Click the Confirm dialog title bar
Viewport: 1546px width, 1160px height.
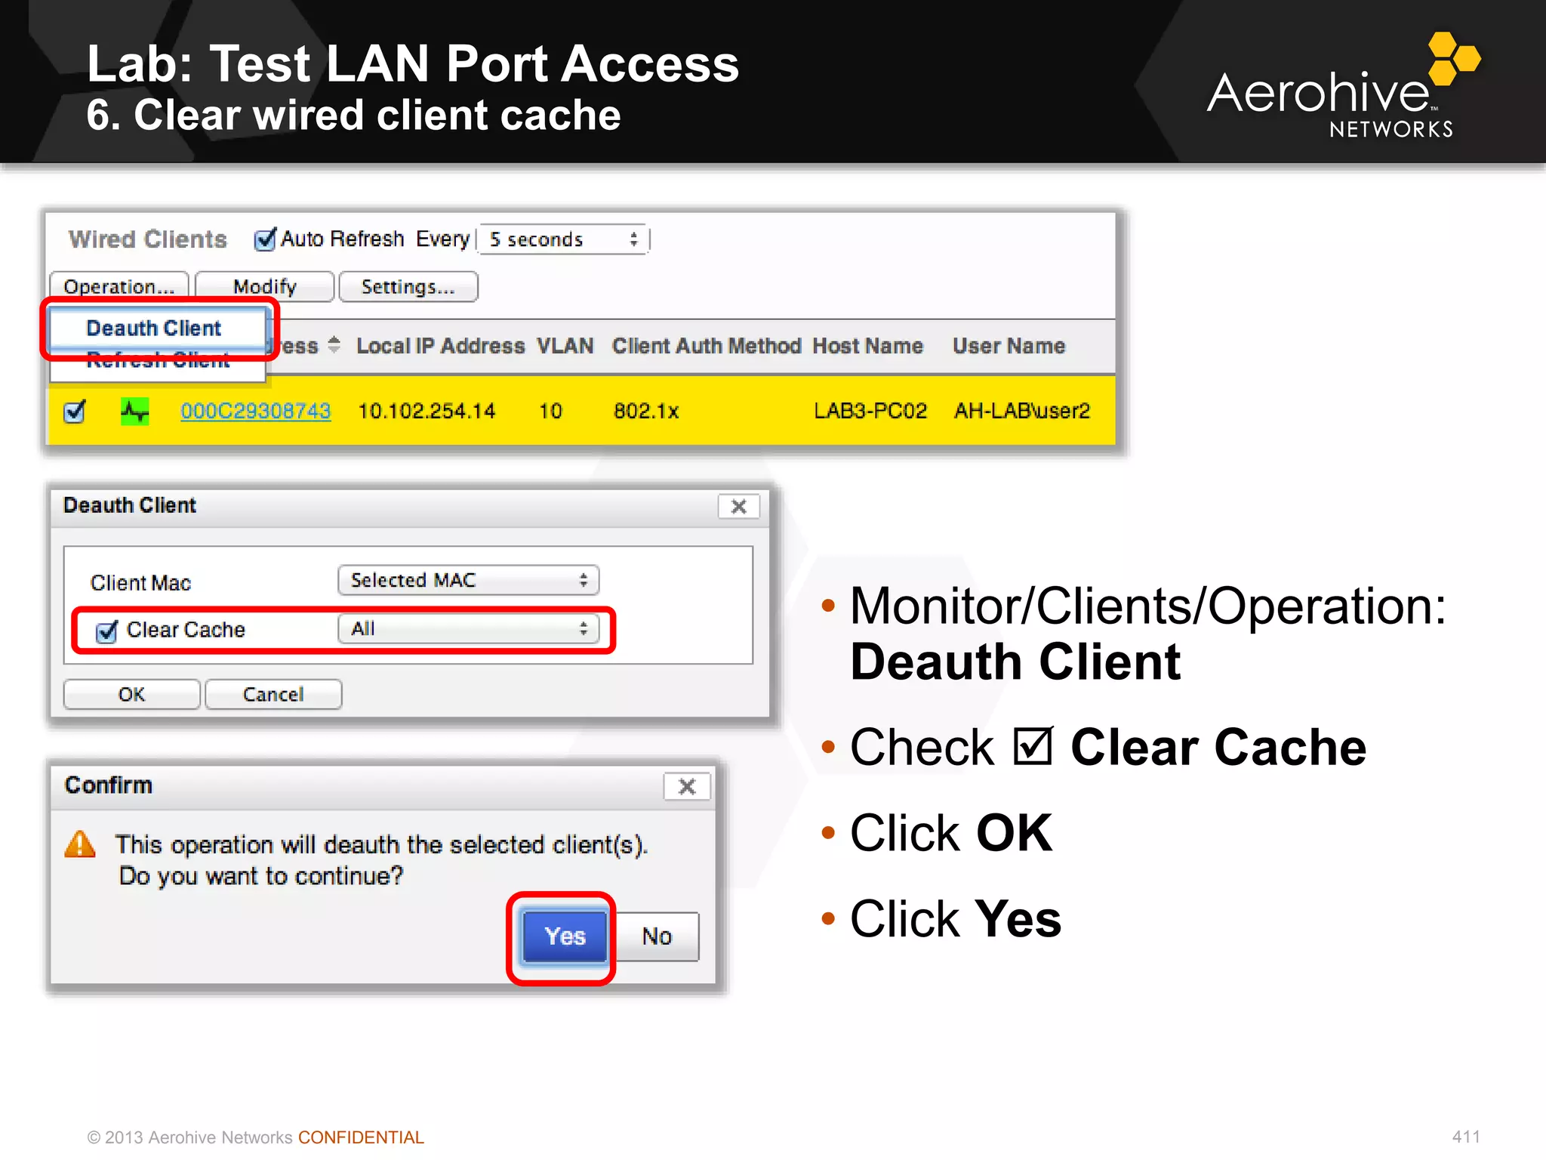(383, 786)
